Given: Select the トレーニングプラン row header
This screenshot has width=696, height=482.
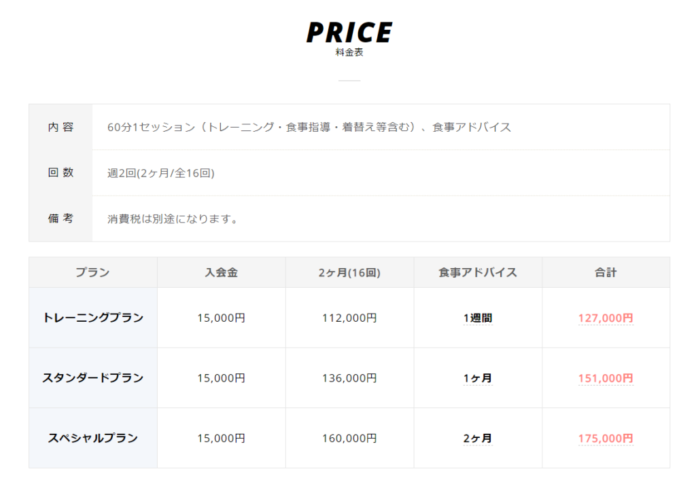Looking at the screenshot, I should point(93,318).
